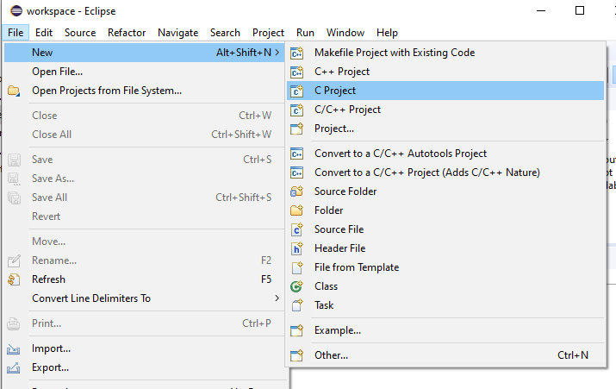This screenshot has width=616, height=389.
Task: Click the Folder label in submenu
Action: 329,210
